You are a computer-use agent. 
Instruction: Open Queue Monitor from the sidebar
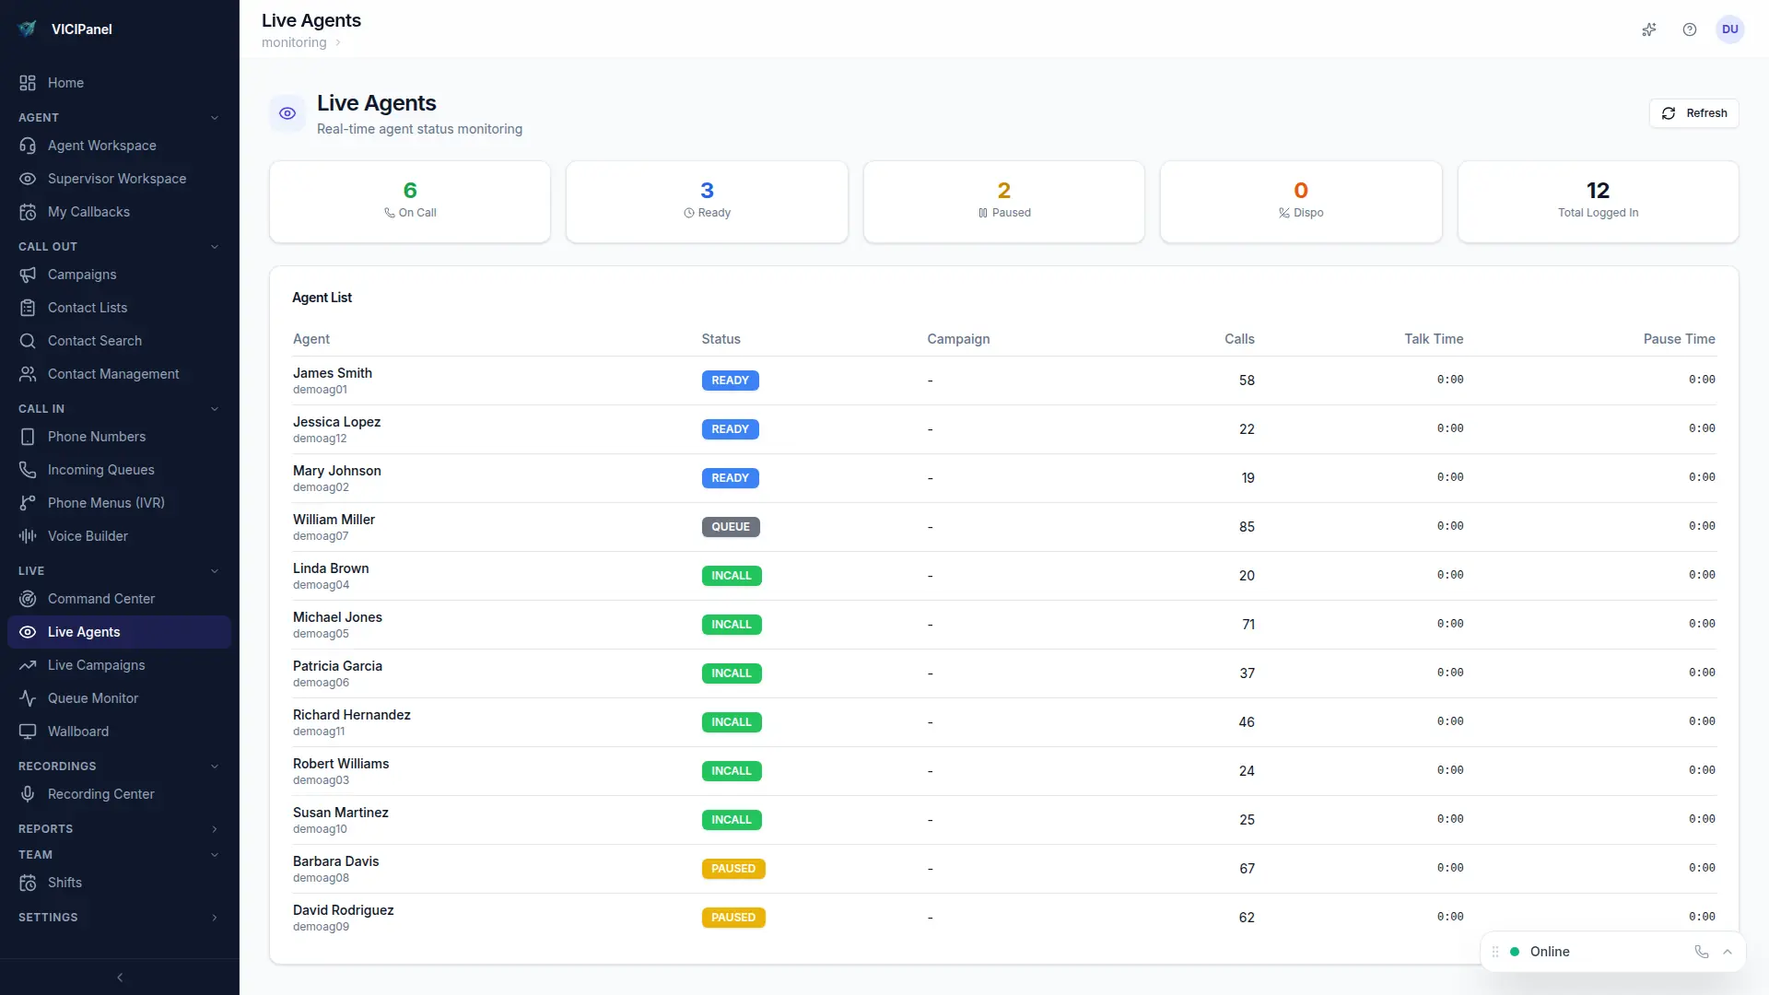[x=91, y=697]
